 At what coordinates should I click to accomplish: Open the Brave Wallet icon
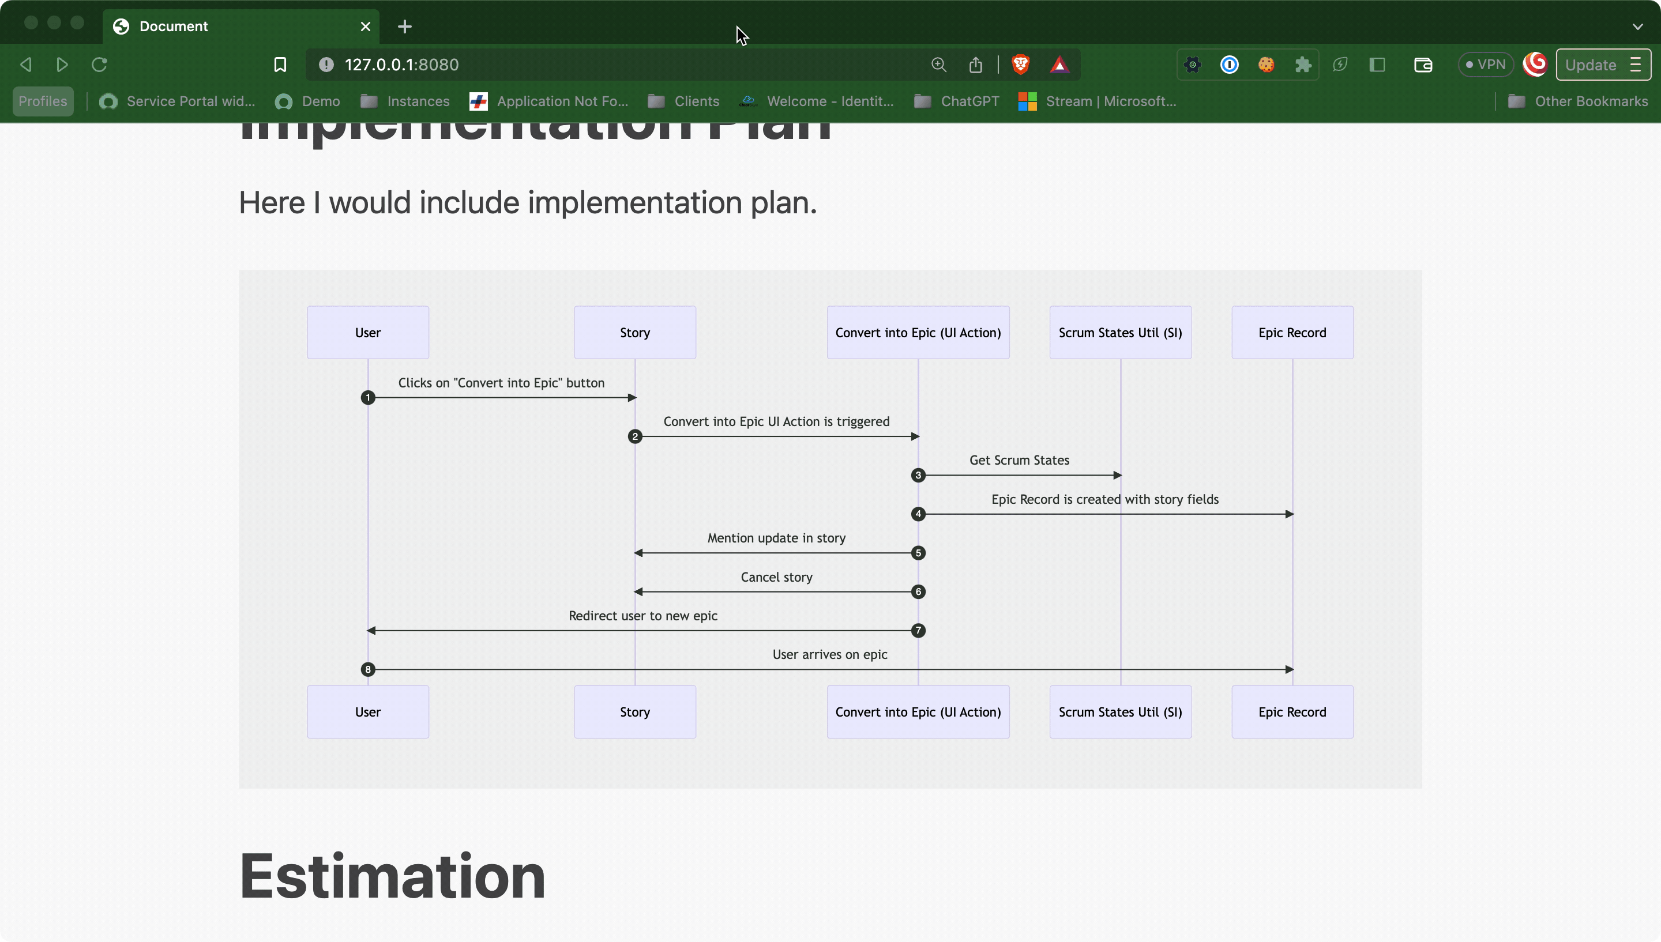click(1423, 65)
